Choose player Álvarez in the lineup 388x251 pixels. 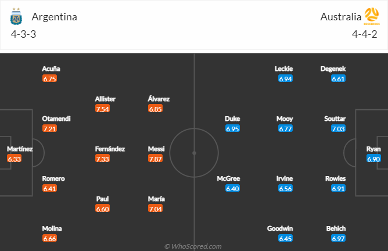point(159,99)
